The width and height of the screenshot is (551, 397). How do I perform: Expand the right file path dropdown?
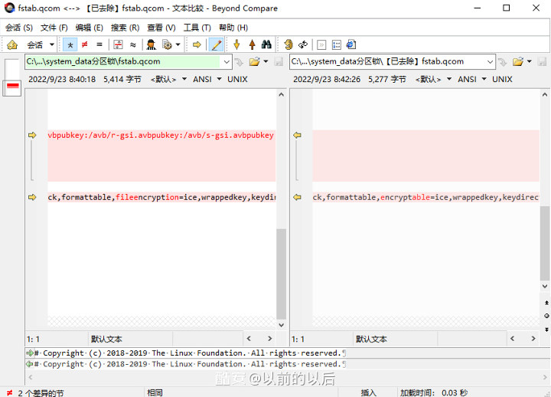click(491, 61)
